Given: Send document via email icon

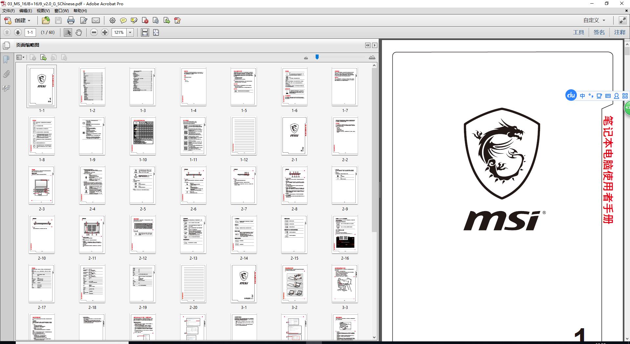Looking at the screenshot, I should [95, 20].
